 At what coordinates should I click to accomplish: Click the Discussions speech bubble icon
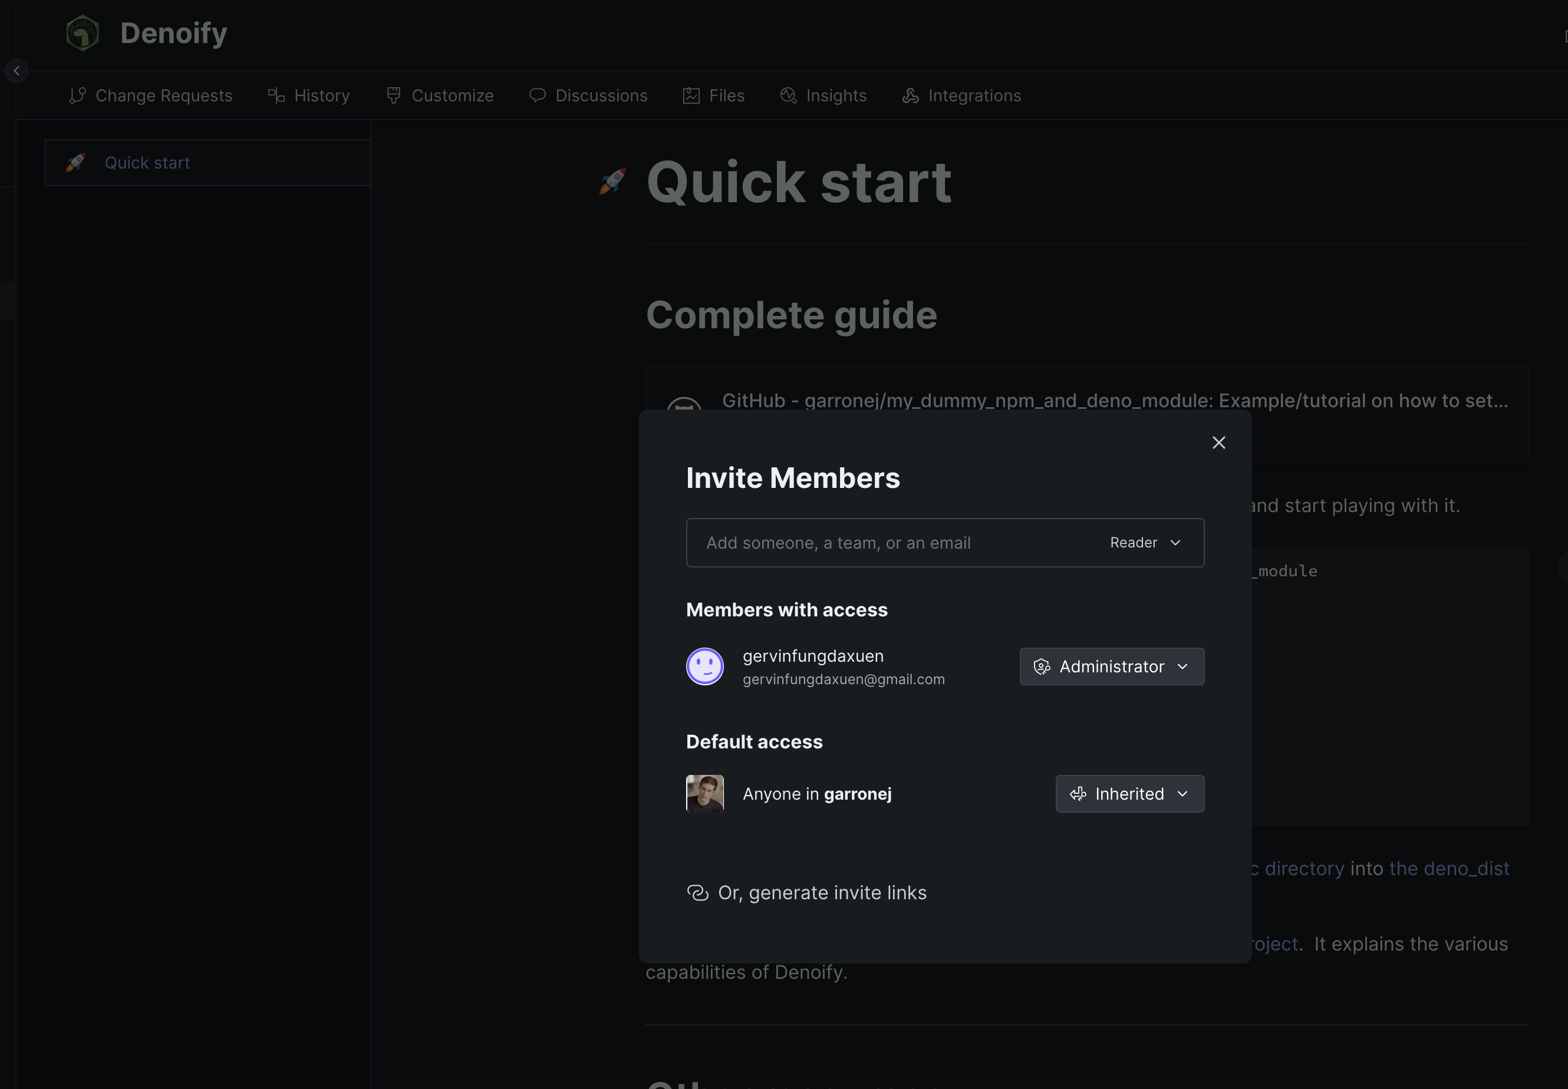tap(537, 95)
